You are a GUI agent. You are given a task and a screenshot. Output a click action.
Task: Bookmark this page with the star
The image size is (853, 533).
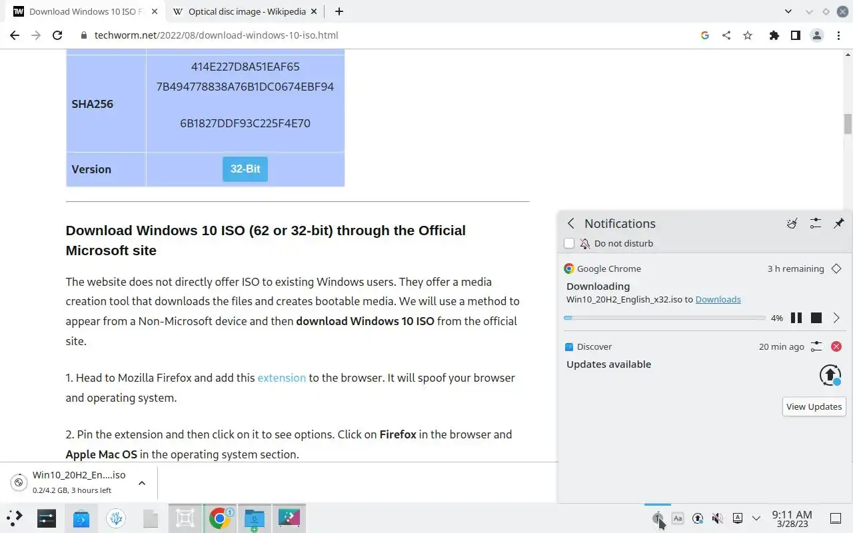tap(748, 35)
